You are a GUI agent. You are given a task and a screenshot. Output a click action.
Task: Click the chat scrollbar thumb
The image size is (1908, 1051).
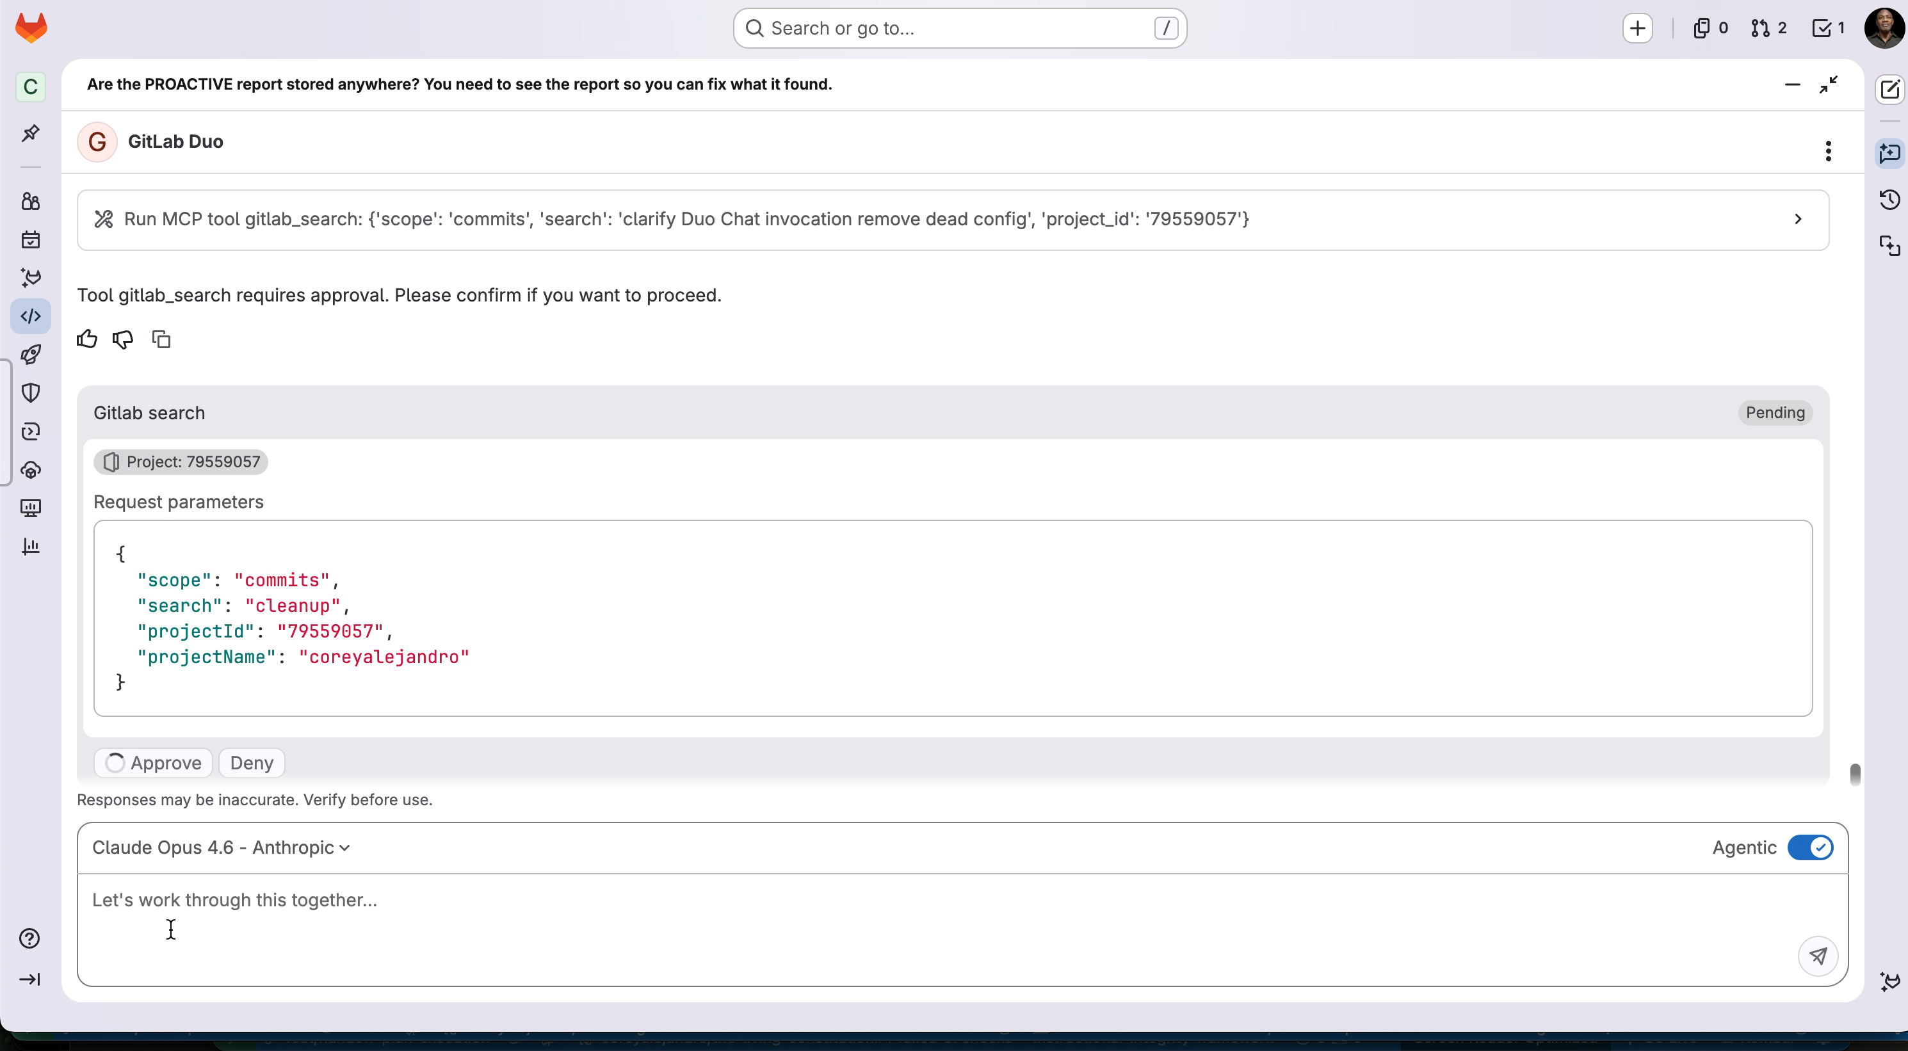tap(1855, 774)
